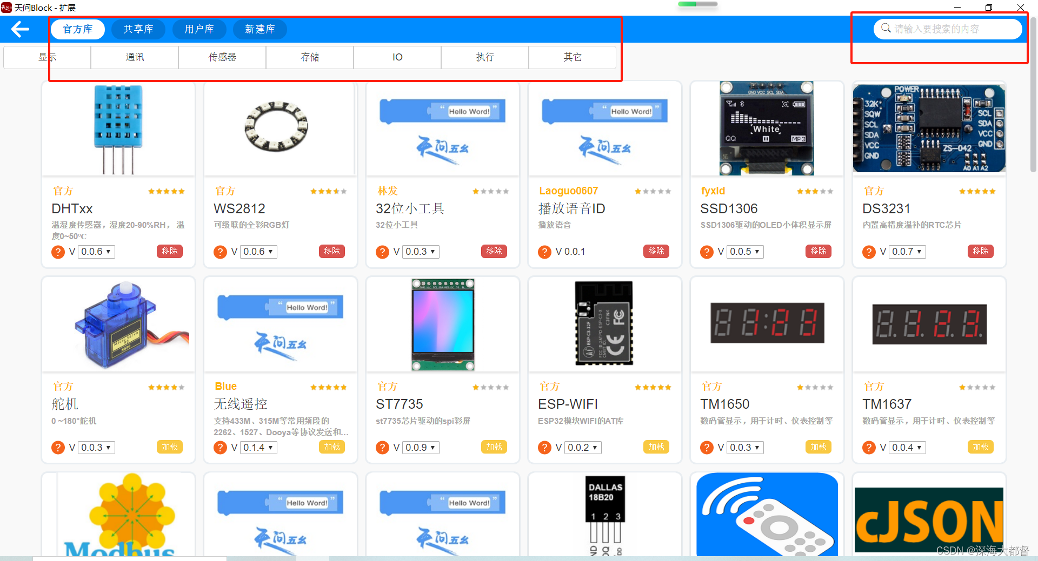This screenshot has height=561, width=1038.
Task: Filter by 其它 category
Action: (573, 57)
